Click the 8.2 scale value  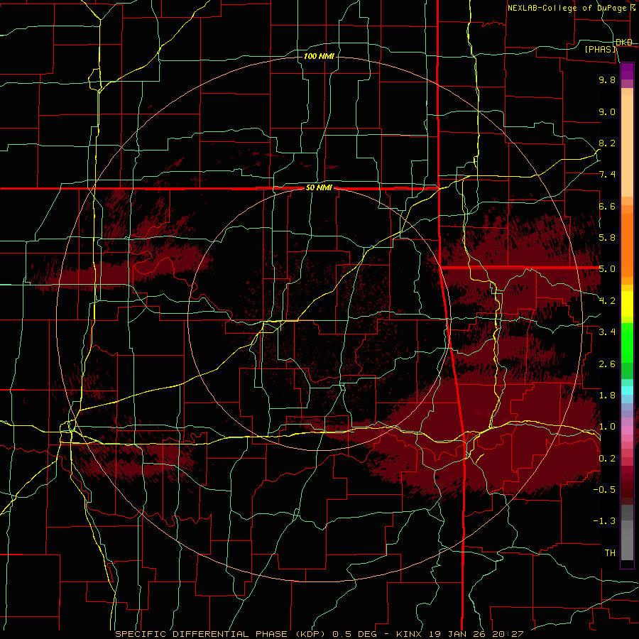click(x=607, y=143)
